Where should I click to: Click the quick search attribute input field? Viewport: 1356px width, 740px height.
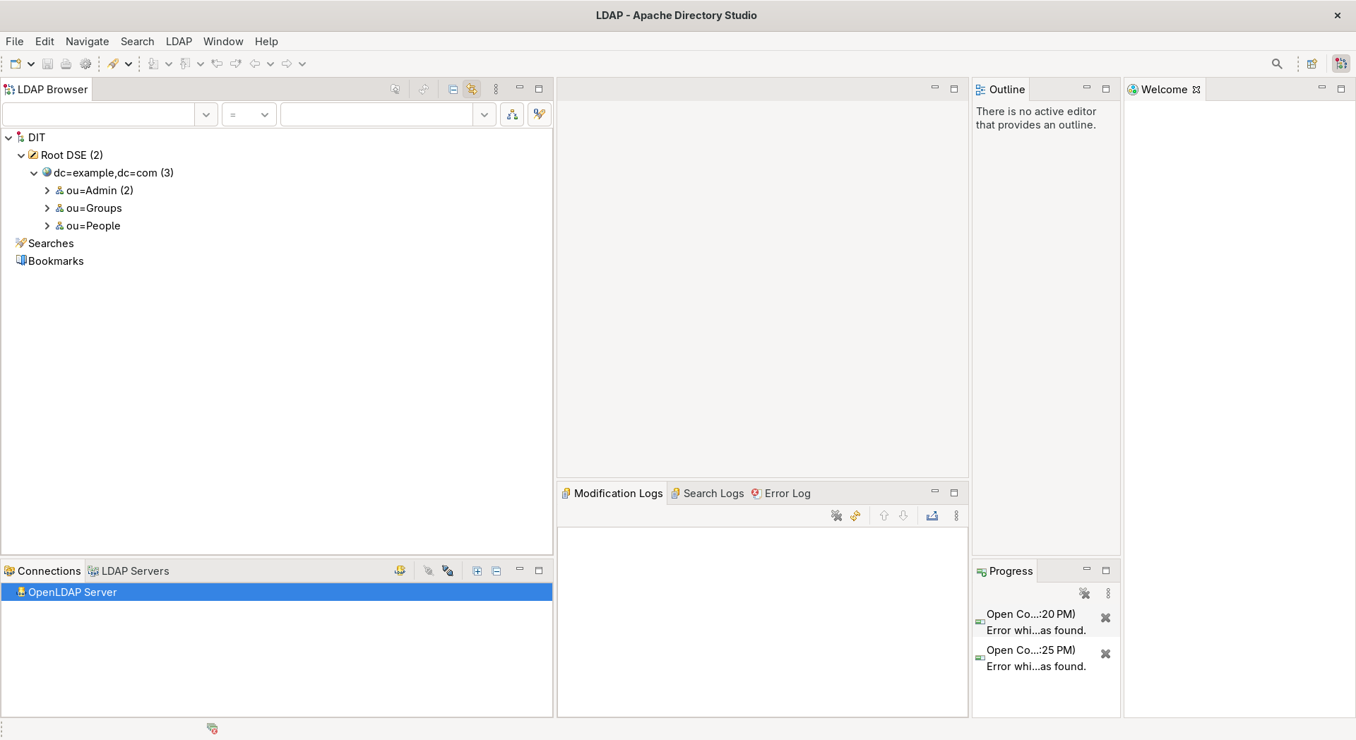click(99, 114)
